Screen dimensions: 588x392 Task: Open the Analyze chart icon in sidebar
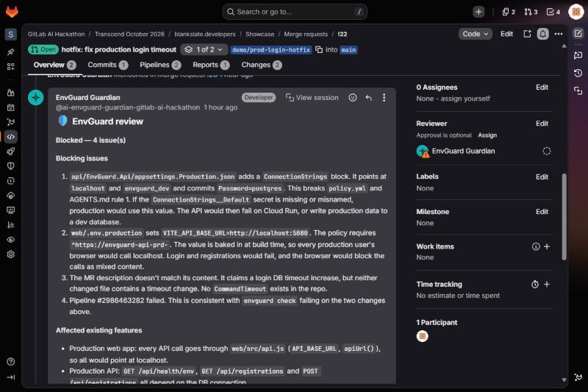10,225
